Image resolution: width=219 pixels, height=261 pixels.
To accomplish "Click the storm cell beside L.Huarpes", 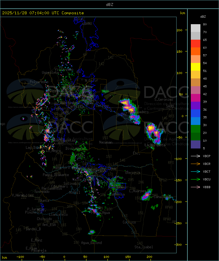I will pos(147,195).
